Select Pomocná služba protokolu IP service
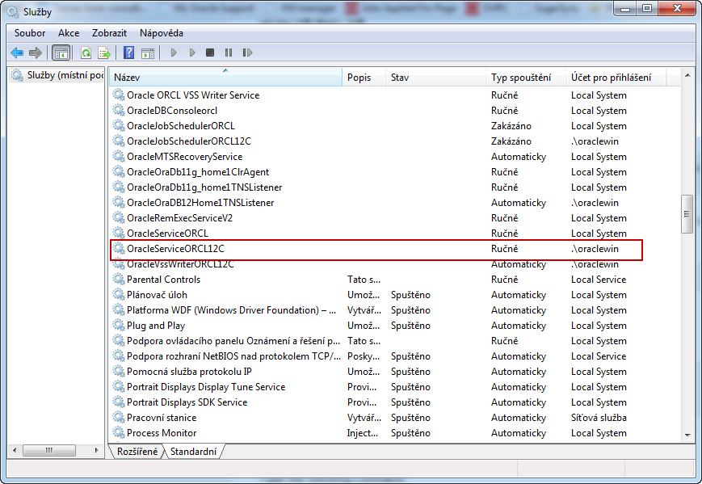The height and width of the screenshot is (484, 702). tap(189, 372)
